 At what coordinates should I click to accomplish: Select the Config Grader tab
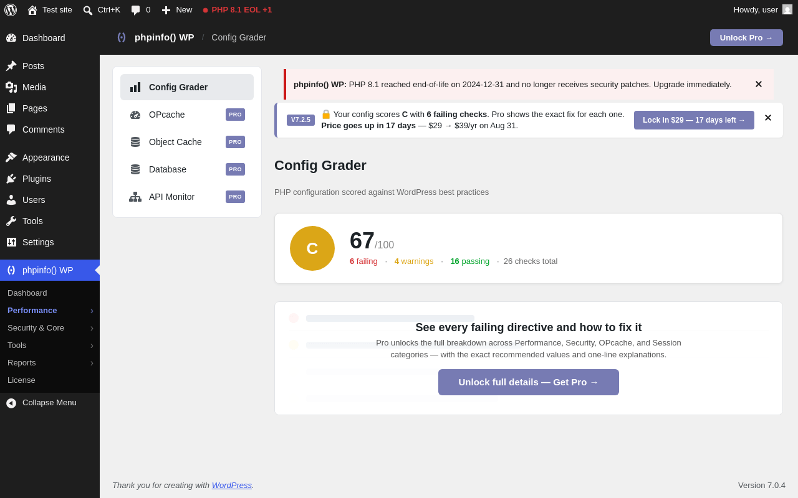pos(187,87)
